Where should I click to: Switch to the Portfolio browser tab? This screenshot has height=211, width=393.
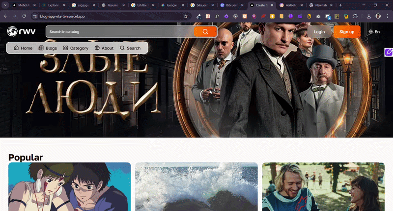tap(290, 5)
